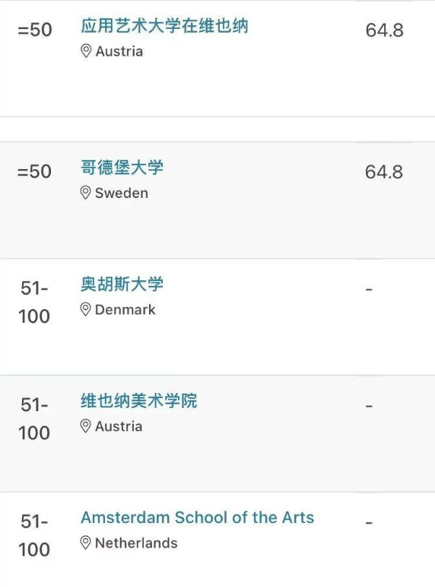
Task: Click the 64.8 score of 应用艺术大学在维也纳
Action: pos(385,30)
